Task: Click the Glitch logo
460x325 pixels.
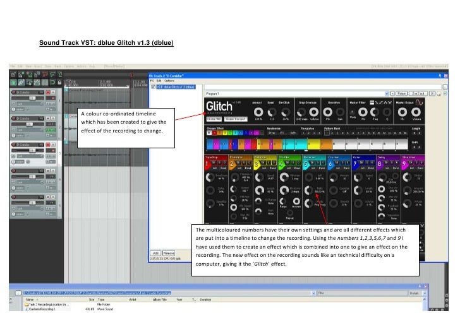Action: 219,107
